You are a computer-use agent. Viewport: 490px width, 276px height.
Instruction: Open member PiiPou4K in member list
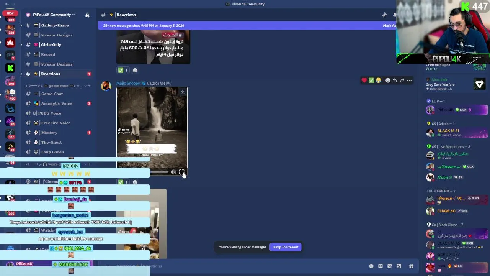(x=456, y=110)
